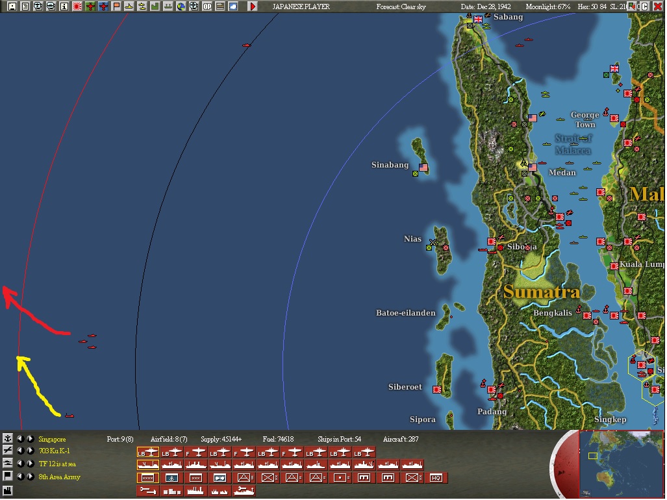
Task: Click the Aircraft: 287 text
Action: point(401,439)
